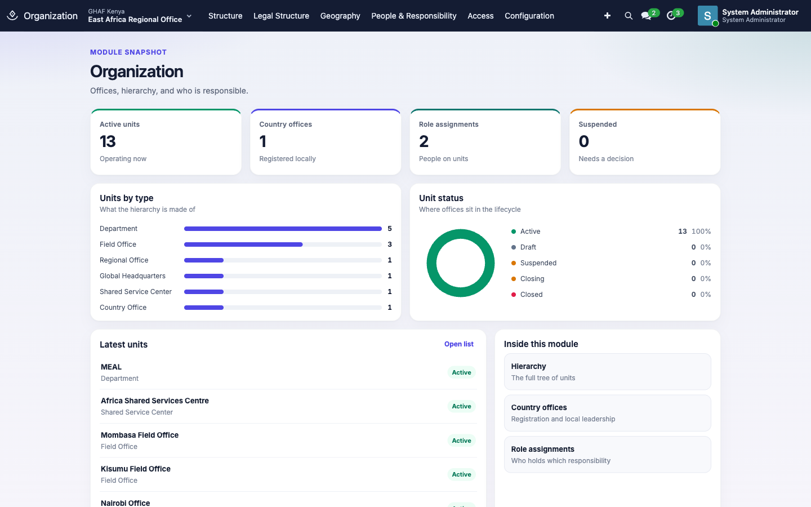Click the Regional Office type label

124,260
